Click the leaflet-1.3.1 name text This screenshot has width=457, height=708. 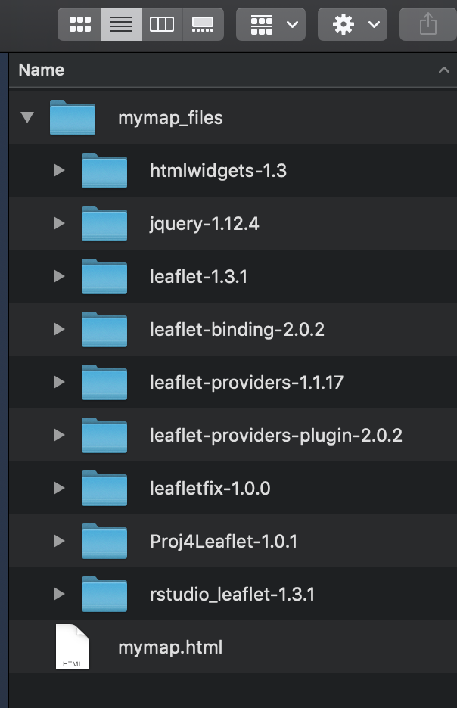[199, 276]
